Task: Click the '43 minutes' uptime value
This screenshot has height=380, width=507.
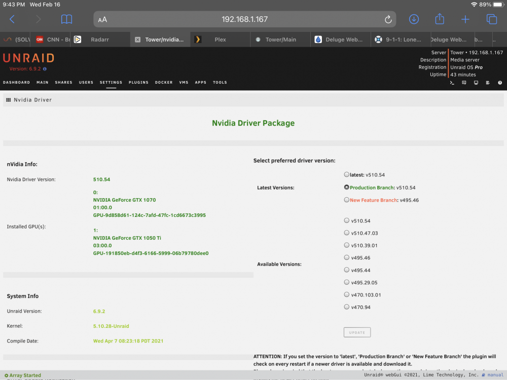Action: coord(463,74)
